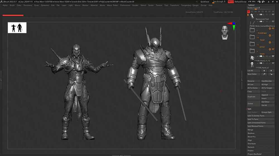The image size is (279, 156).
Task: Collapse the Subtool palette header
Action: point(251,5)
